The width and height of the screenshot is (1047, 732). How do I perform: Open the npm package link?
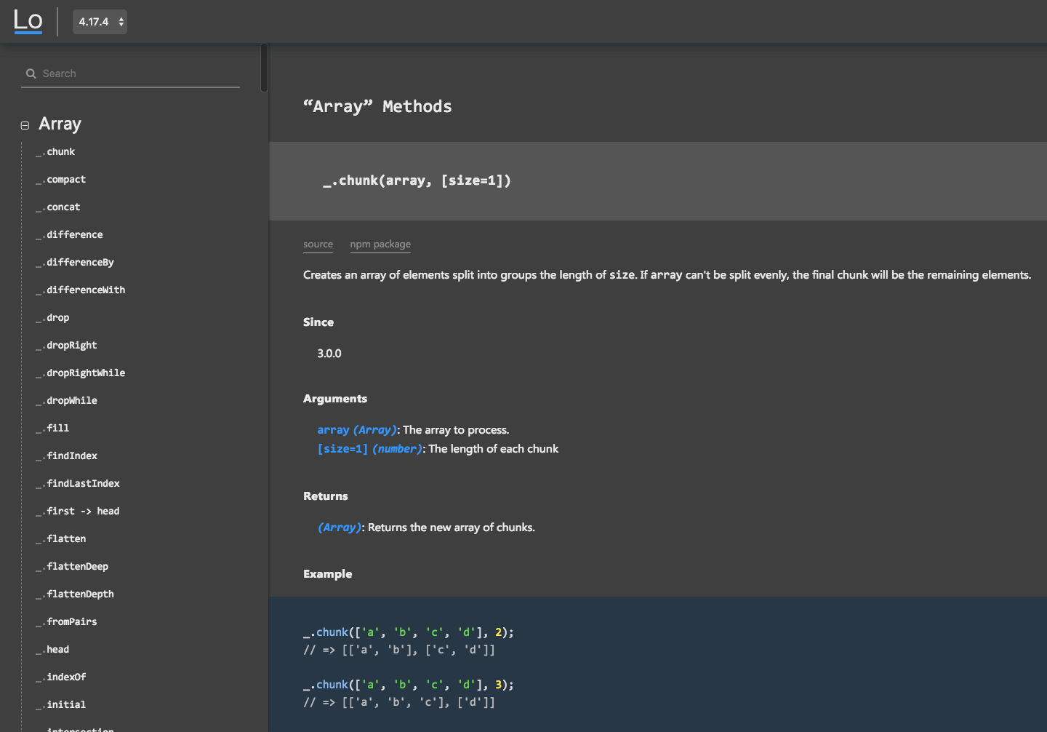(380, 244)
